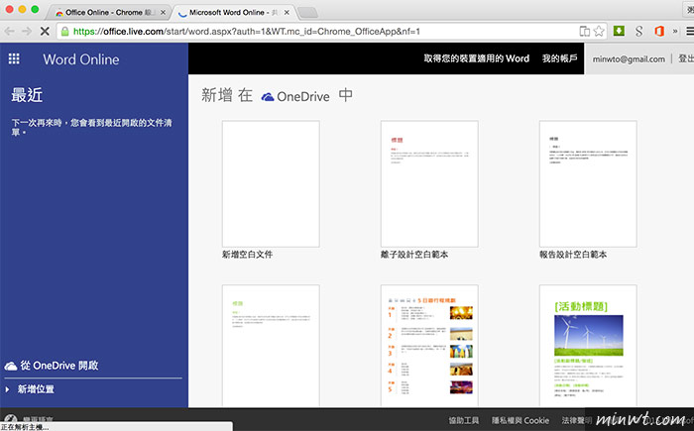The height and width of the screenshot is (431, 694).
Task: Open a new browser tab
Action: click(307, 13)
